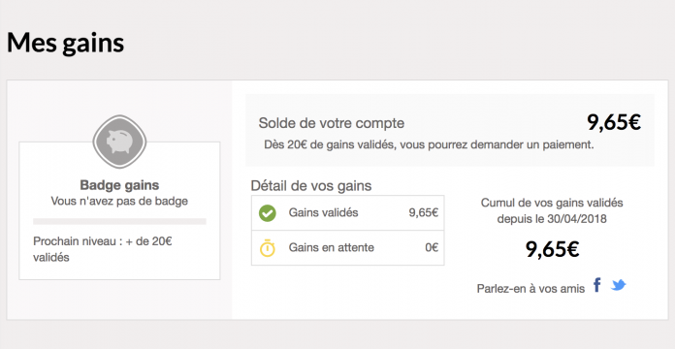Click the Badge gains title

tap(119, 185)
